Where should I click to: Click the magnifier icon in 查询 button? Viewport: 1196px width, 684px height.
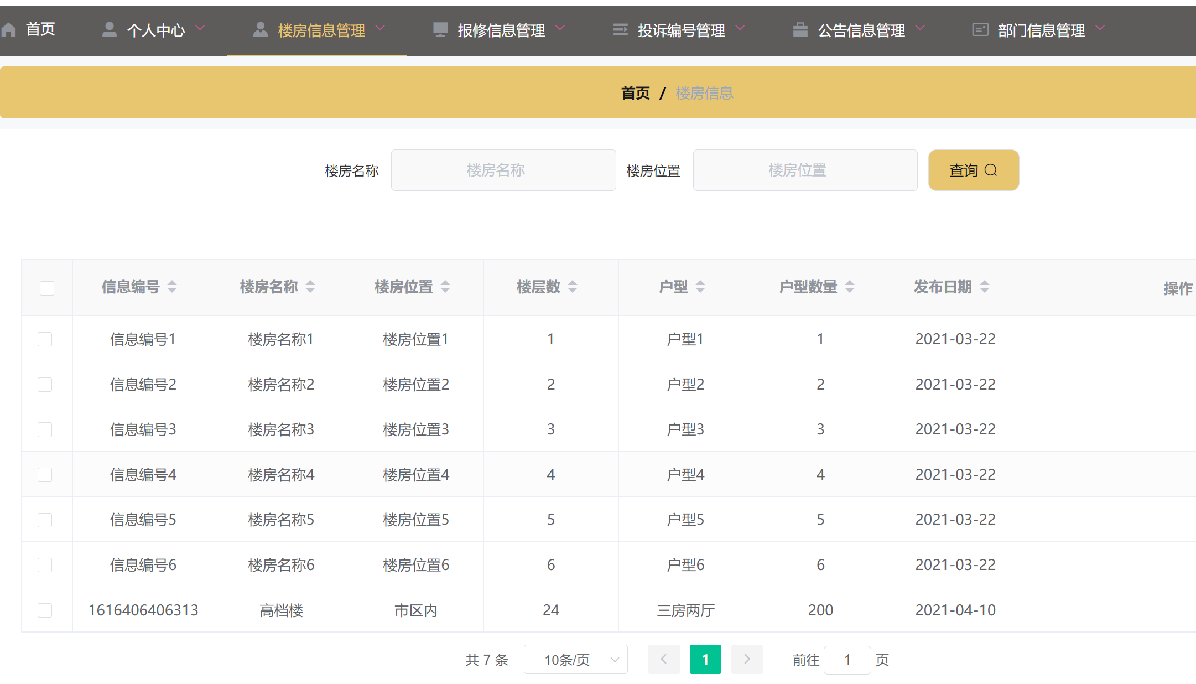[991, 170]
